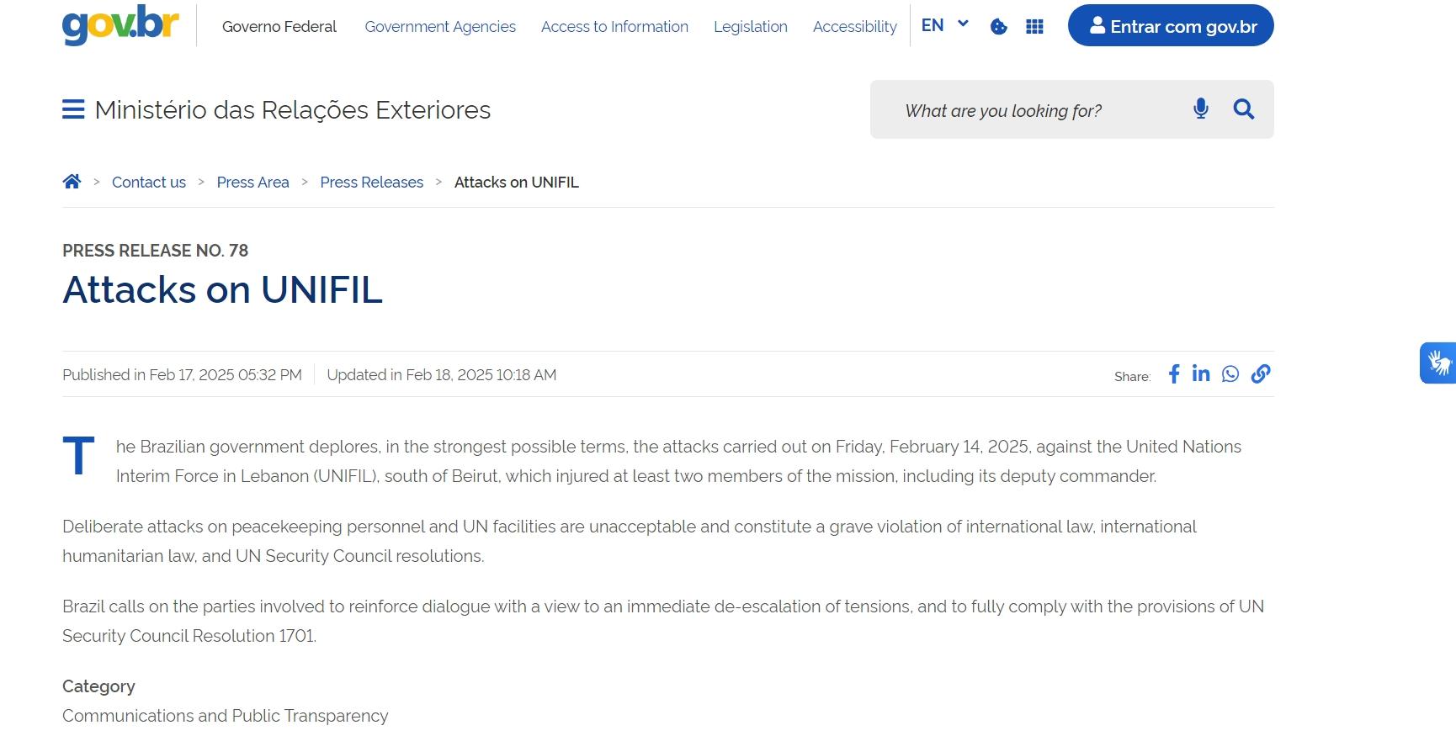Click the Entrar com gov.br button
1456x736 pixels.
[1171, 26]
